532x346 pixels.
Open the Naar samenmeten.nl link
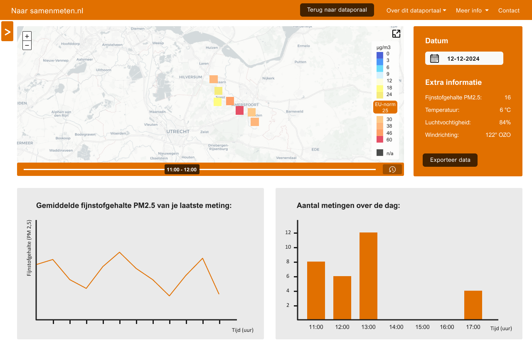[47, 11]
